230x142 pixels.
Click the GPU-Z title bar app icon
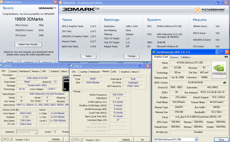click(x=154, y=52)
